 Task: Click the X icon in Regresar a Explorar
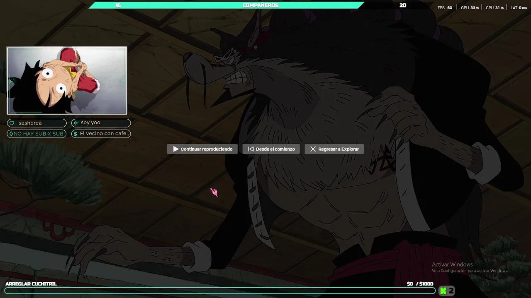click(x=313, y=149)
